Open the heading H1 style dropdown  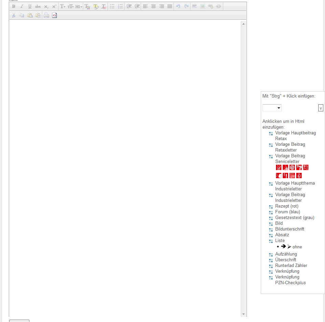[79, 6]
